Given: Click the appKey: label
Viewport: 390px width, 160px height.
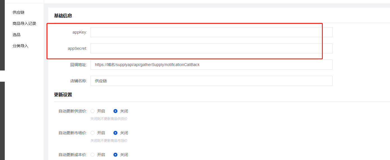Looking at the screenshot, I should coord(80,32).
